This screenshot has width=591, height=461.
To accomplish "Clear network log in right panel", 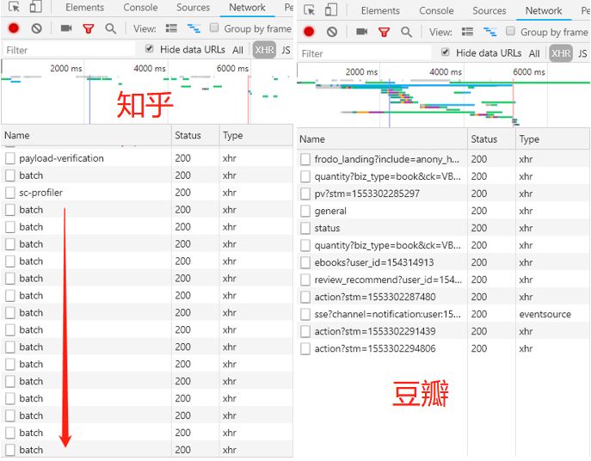I will (332, 32).
